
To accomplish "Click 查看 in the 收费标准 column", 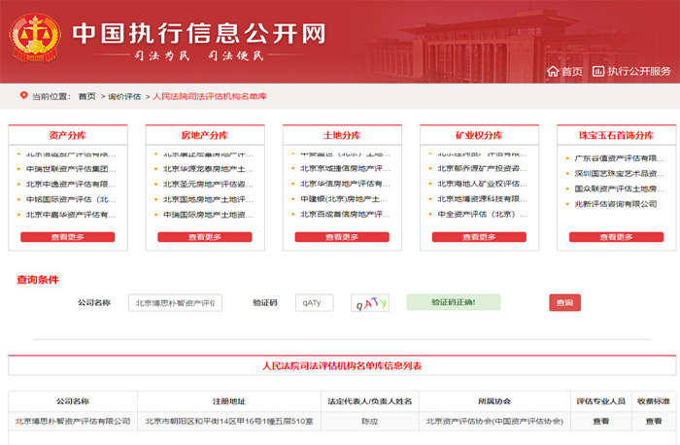I will pyautogui.click(x=653, y=421).
